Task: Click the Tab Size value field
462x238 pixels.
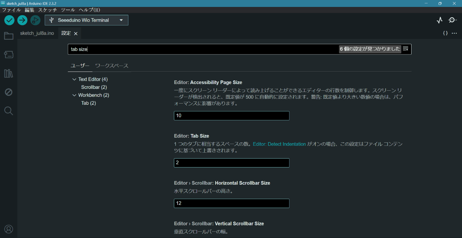Action: 232,163
